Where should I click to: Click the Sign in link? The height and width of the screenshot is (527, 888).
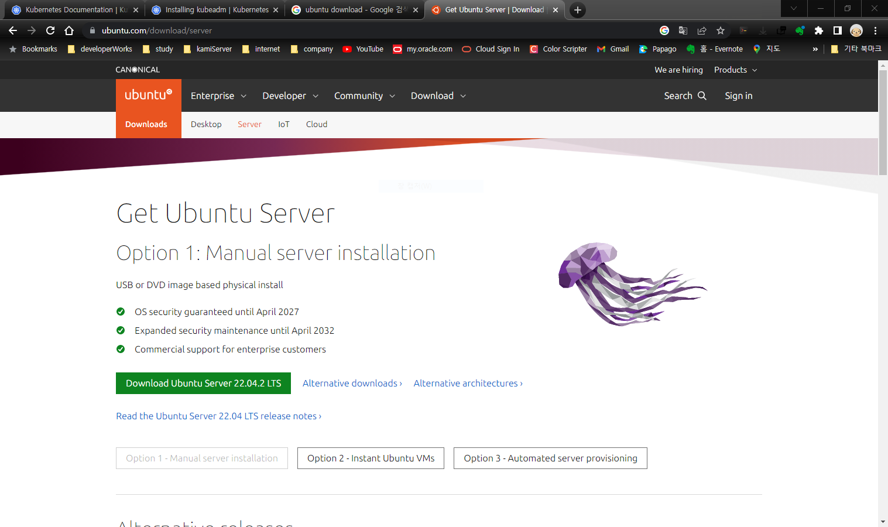[739, 95]
